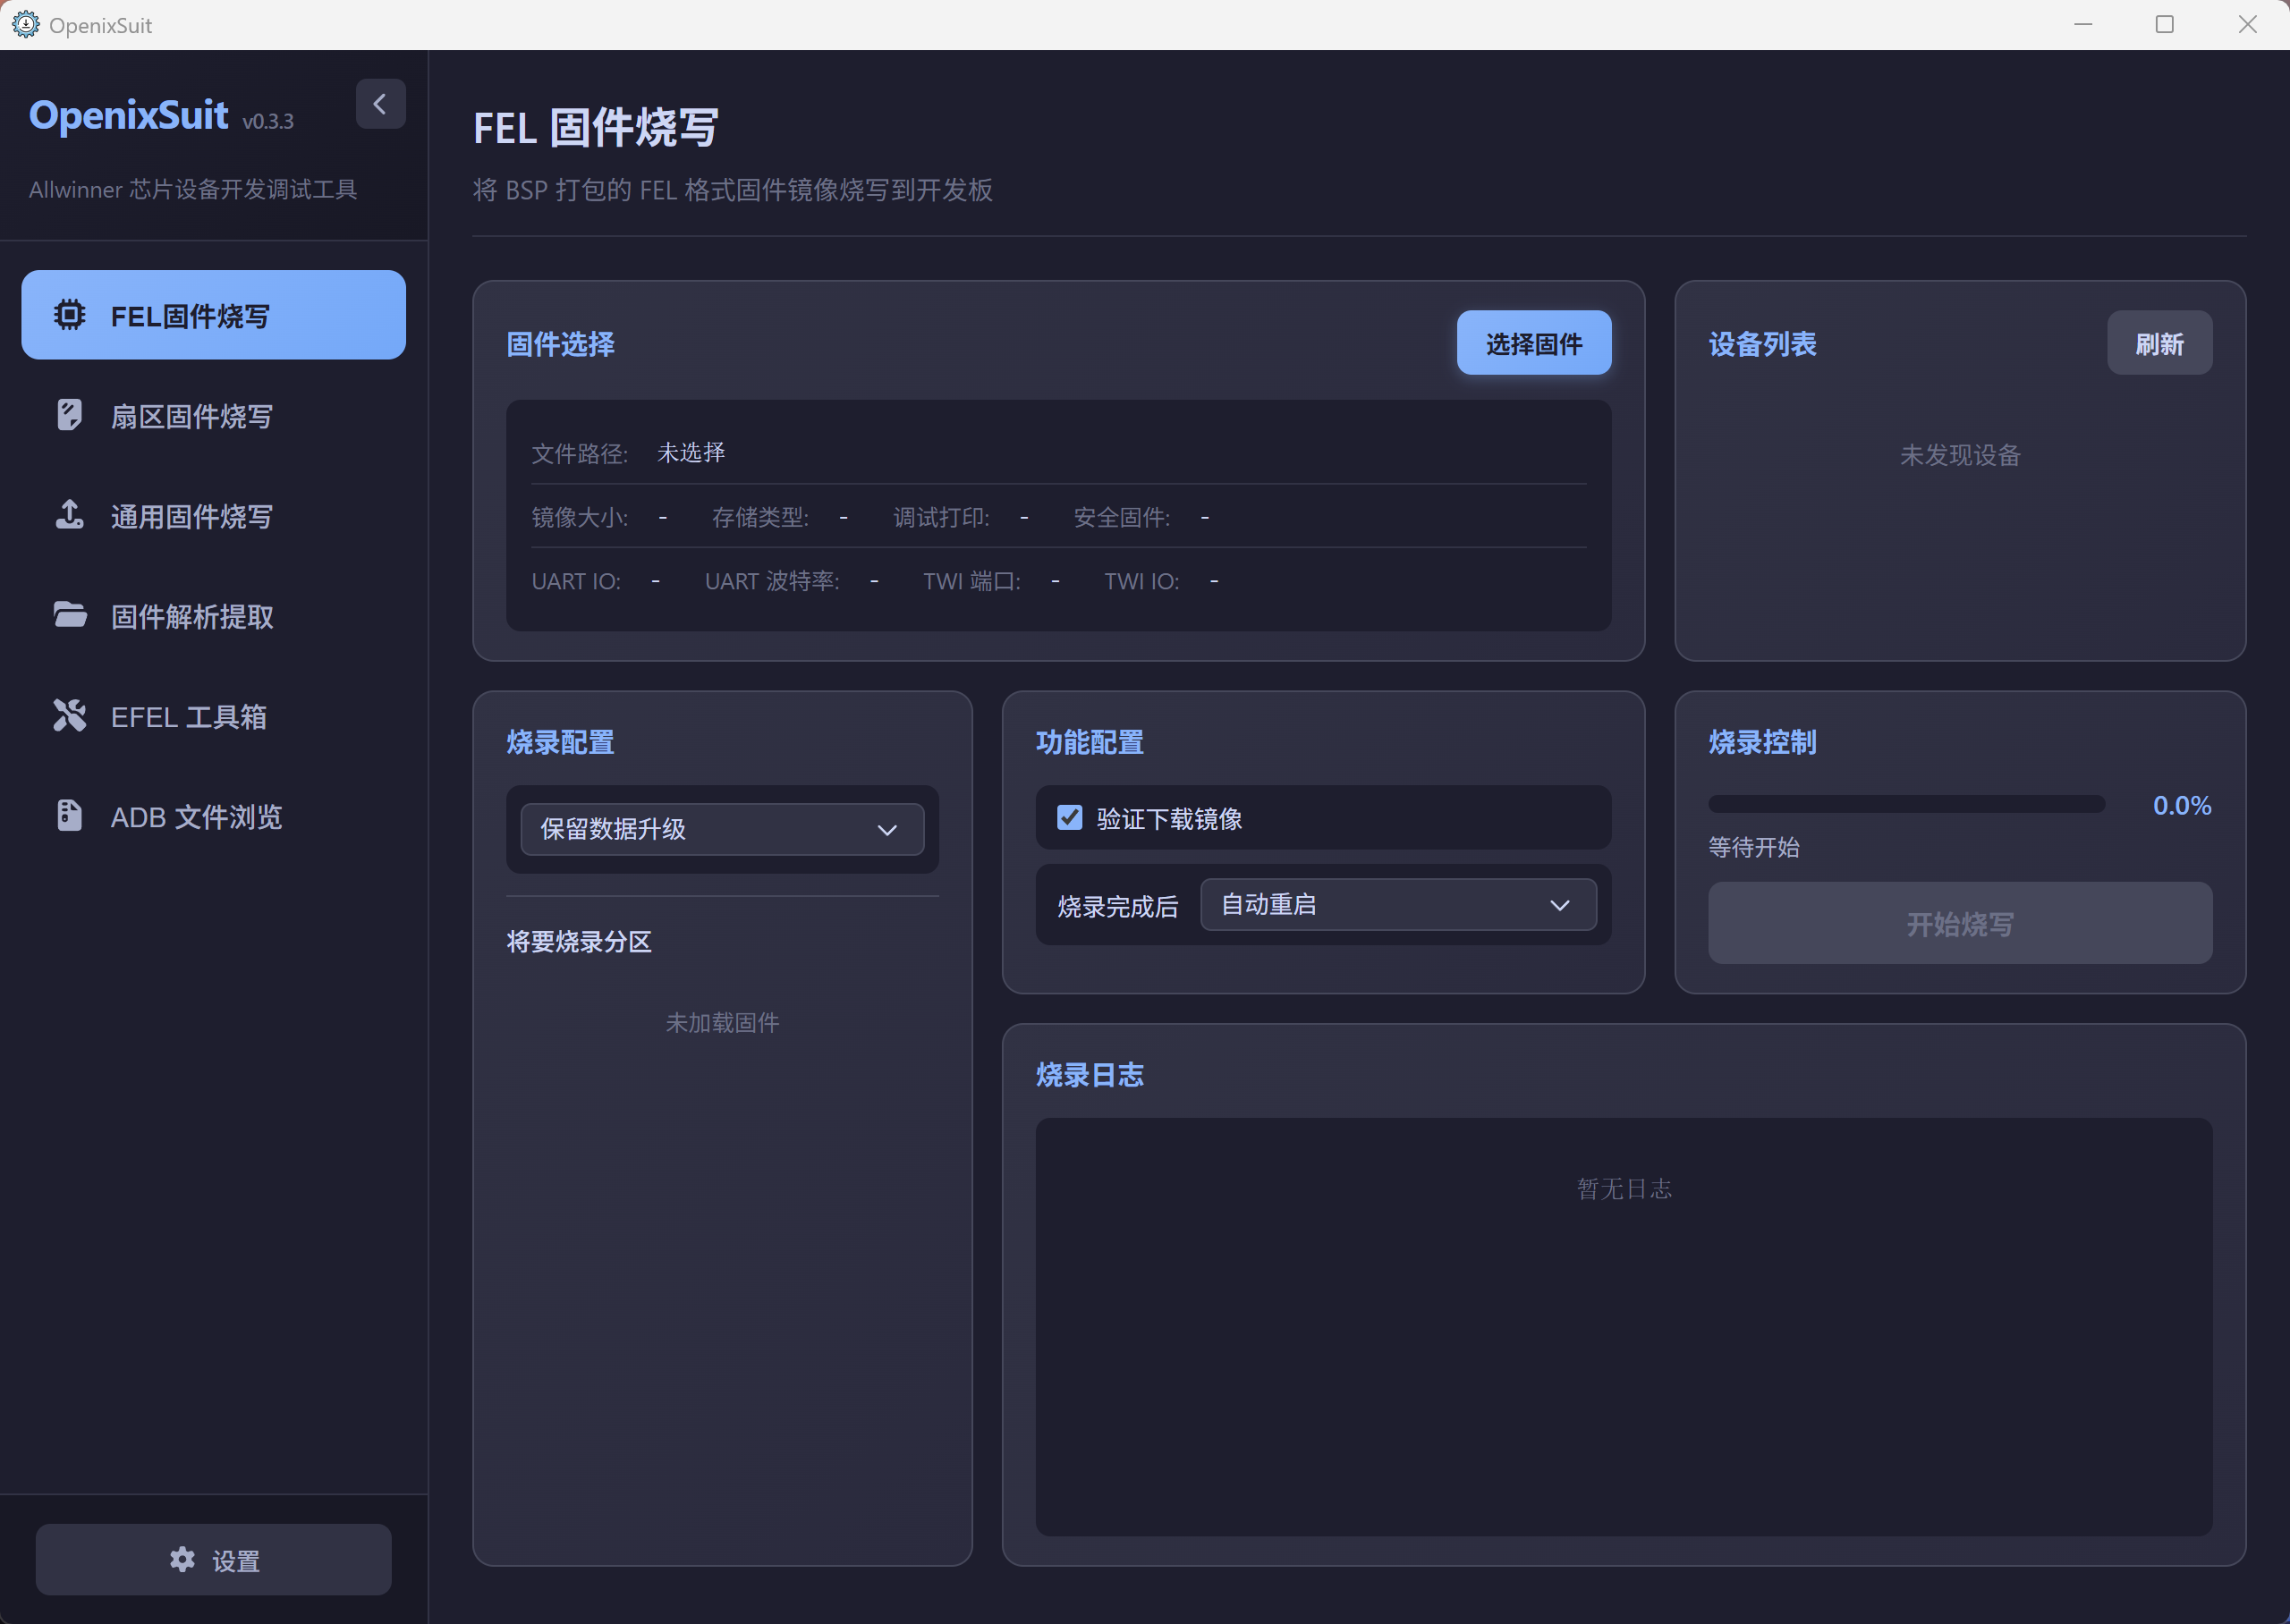The image size is (2290, 1624).
Task: Click the file icon for ADB 文件浏览
Action: 70,816
